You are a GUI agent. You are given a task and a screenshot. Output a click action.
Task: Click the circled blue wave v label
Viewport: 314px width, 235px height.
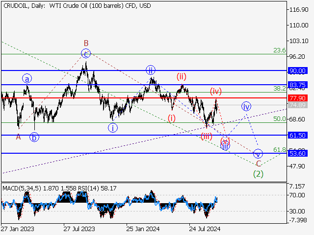click(258, 154)
